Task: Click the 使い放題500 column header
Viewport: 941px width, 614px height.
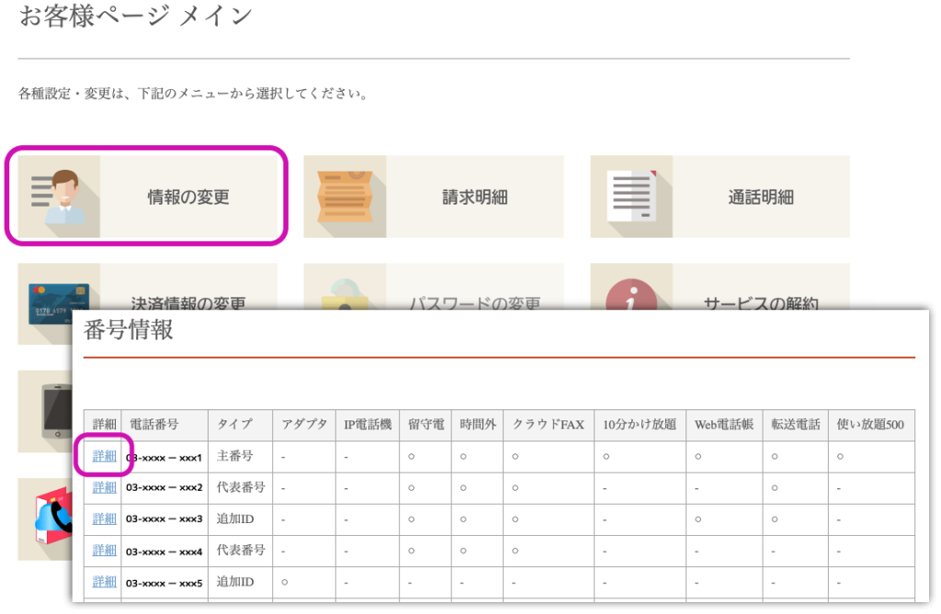Action: 870,425
